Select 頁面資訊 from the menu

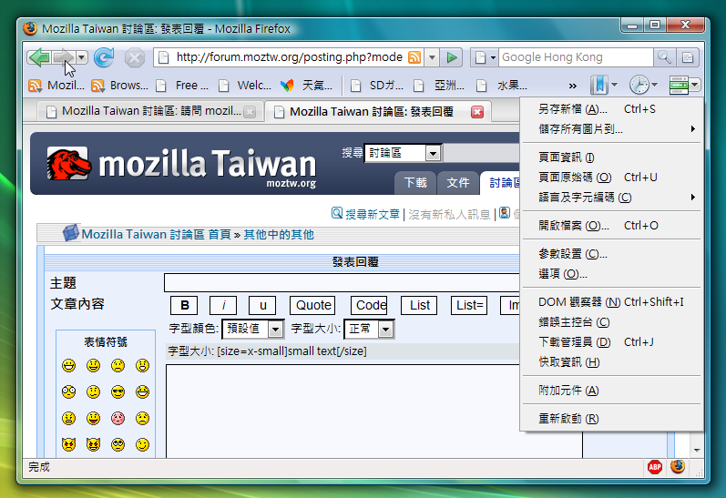pyautogui.click(x=566, y=158)
